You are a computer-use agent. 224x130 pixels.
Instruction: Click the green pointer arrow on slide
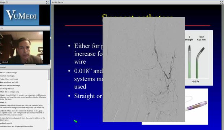coord(76,121)
